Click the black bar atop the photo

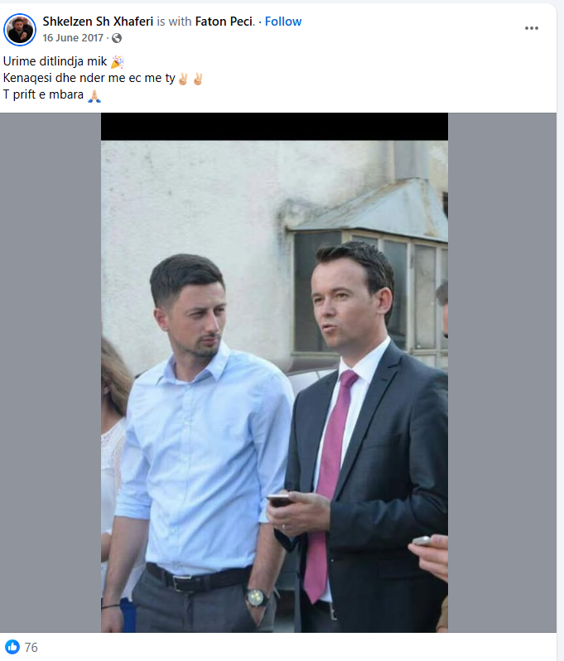click(x=274, y=127)
